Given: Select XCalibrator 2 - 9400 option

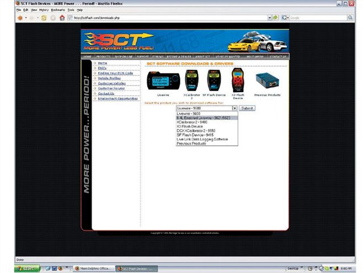Looking at the screenshot, I should (207, 122).
